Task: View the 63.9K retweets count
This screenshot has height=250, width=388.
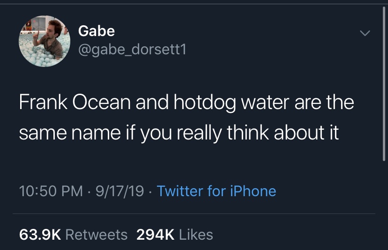Action: pos(39,234)
